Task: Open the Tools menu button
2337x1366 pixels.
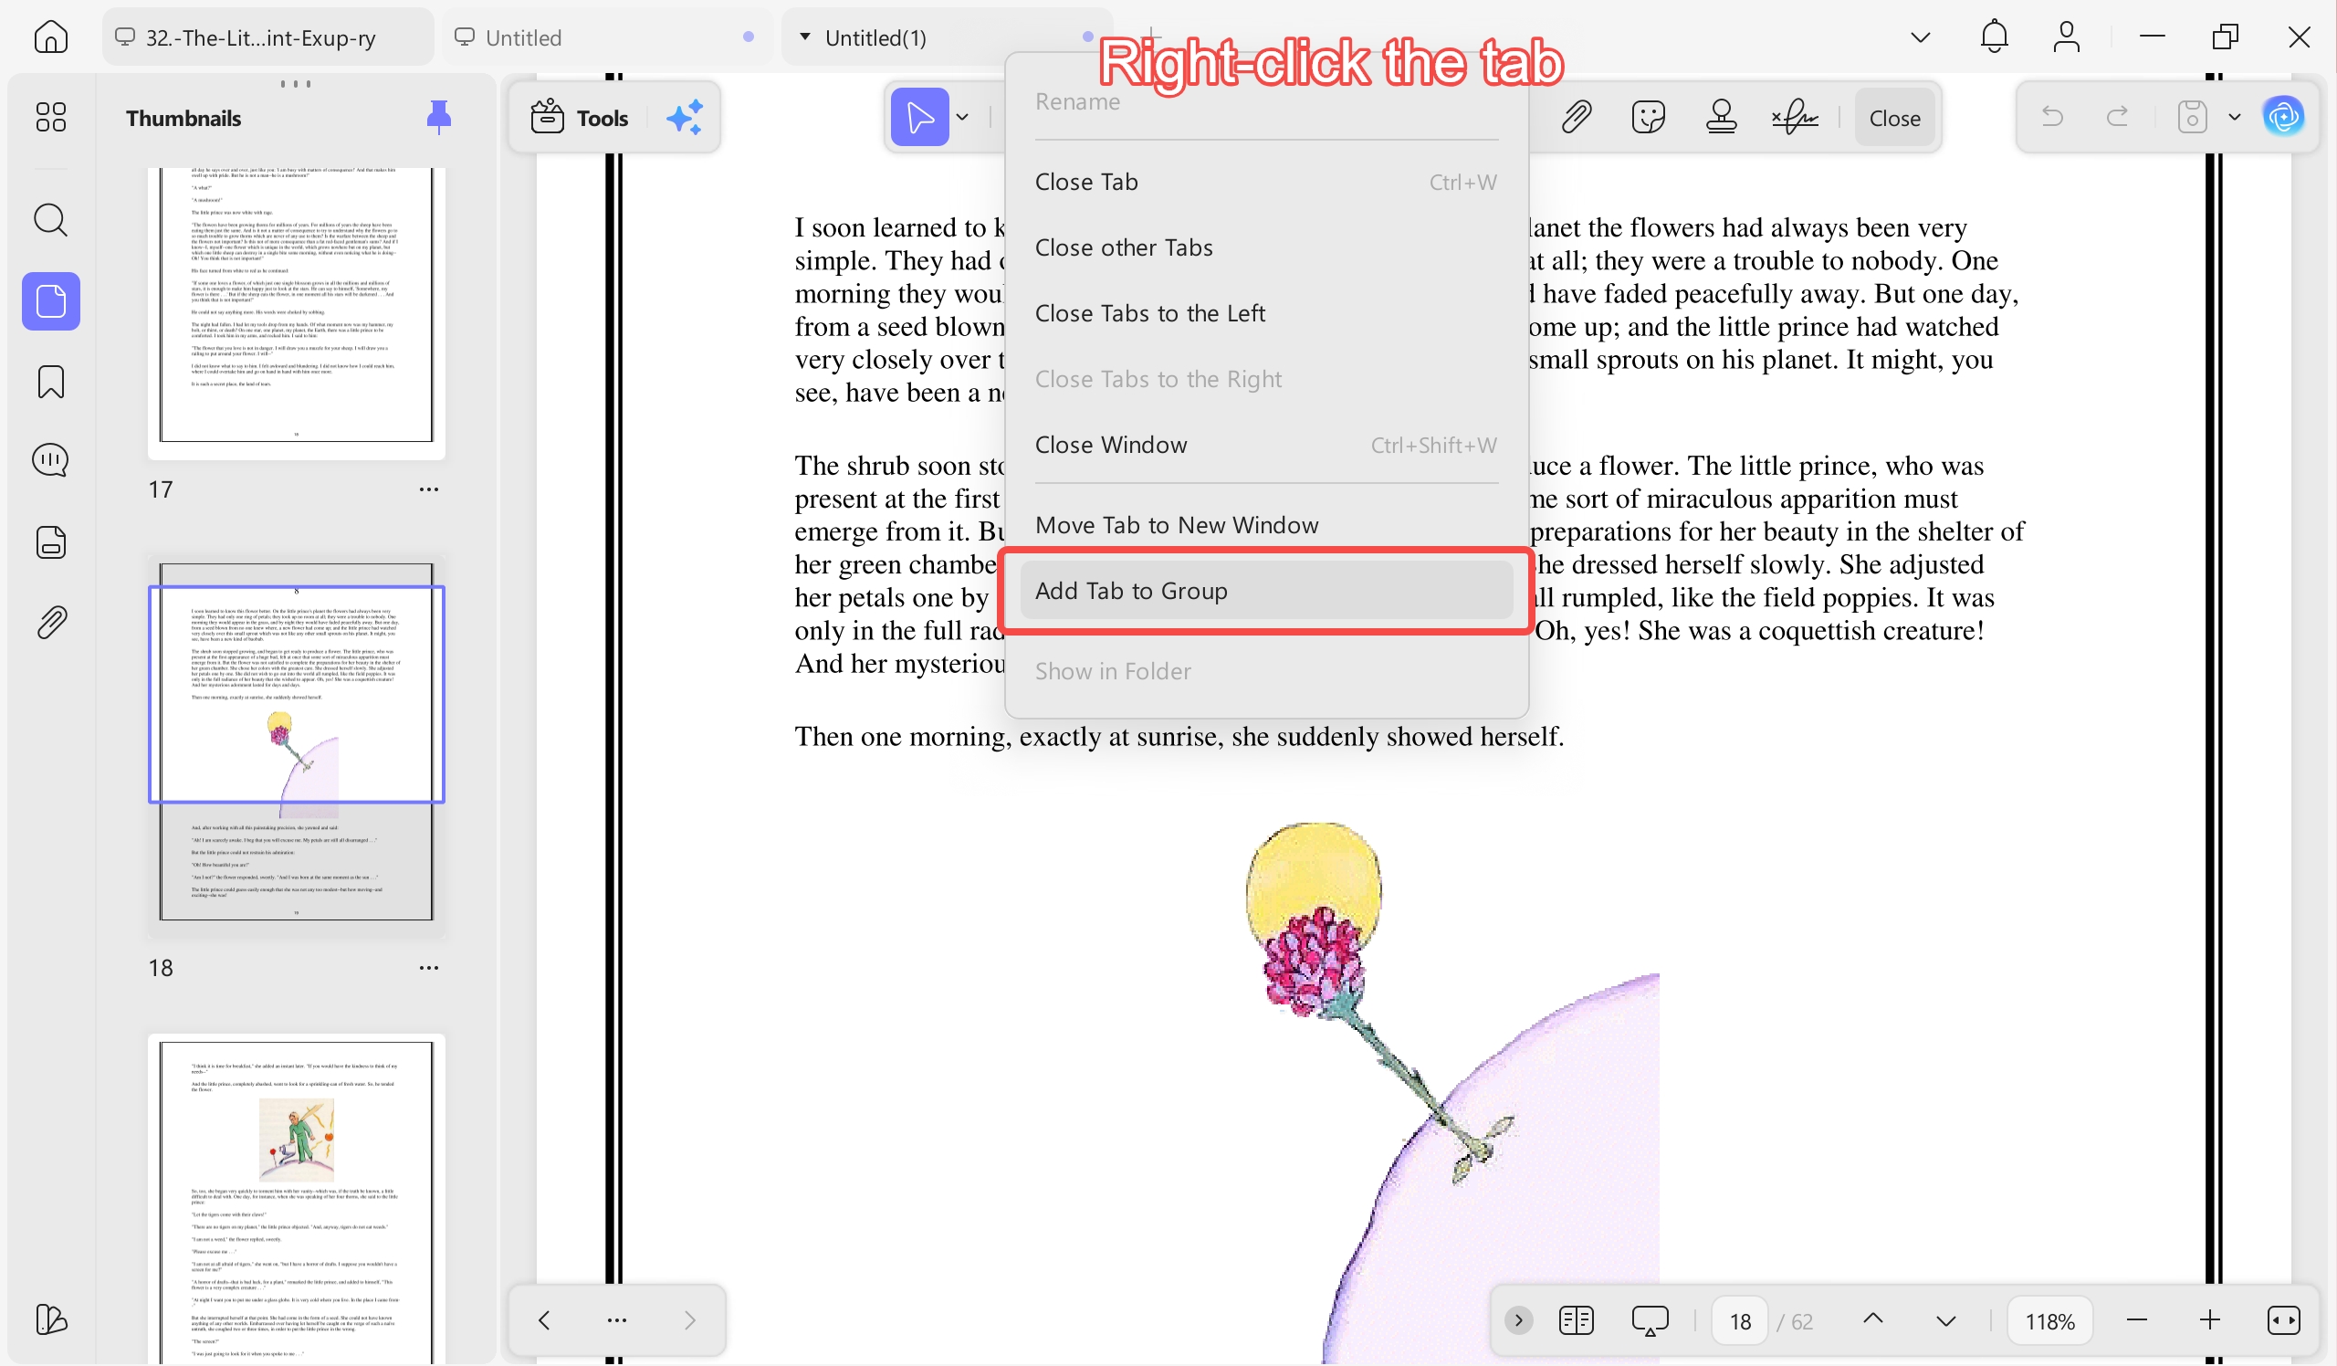Action: point(580,118)
